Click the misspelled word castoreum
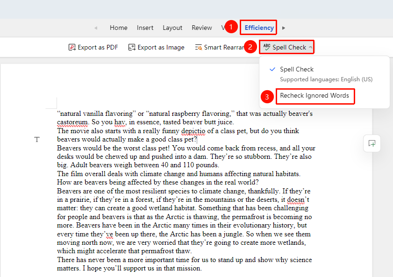Viewport: 393px width, 277px height. click(72, 122)
